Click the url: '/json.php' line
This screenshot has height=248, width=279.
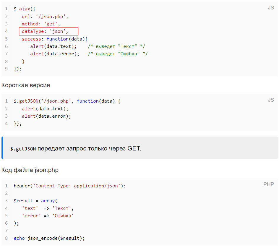pos(45,17)
